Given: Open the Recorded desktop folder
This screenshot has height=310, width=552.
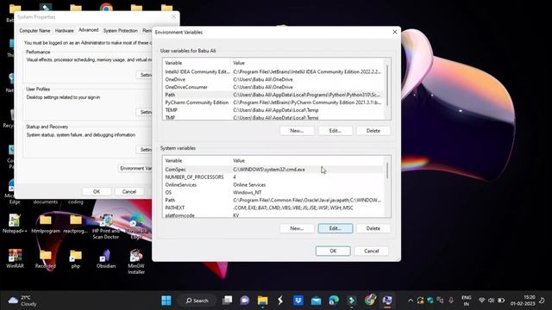Looking at the screenshot, I should [46, 258].
